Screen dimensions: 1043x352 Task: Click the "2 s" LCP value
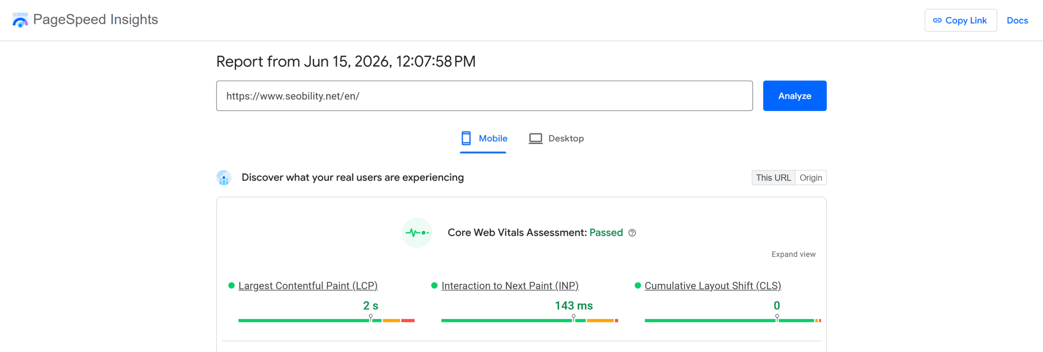coord(371,306)
